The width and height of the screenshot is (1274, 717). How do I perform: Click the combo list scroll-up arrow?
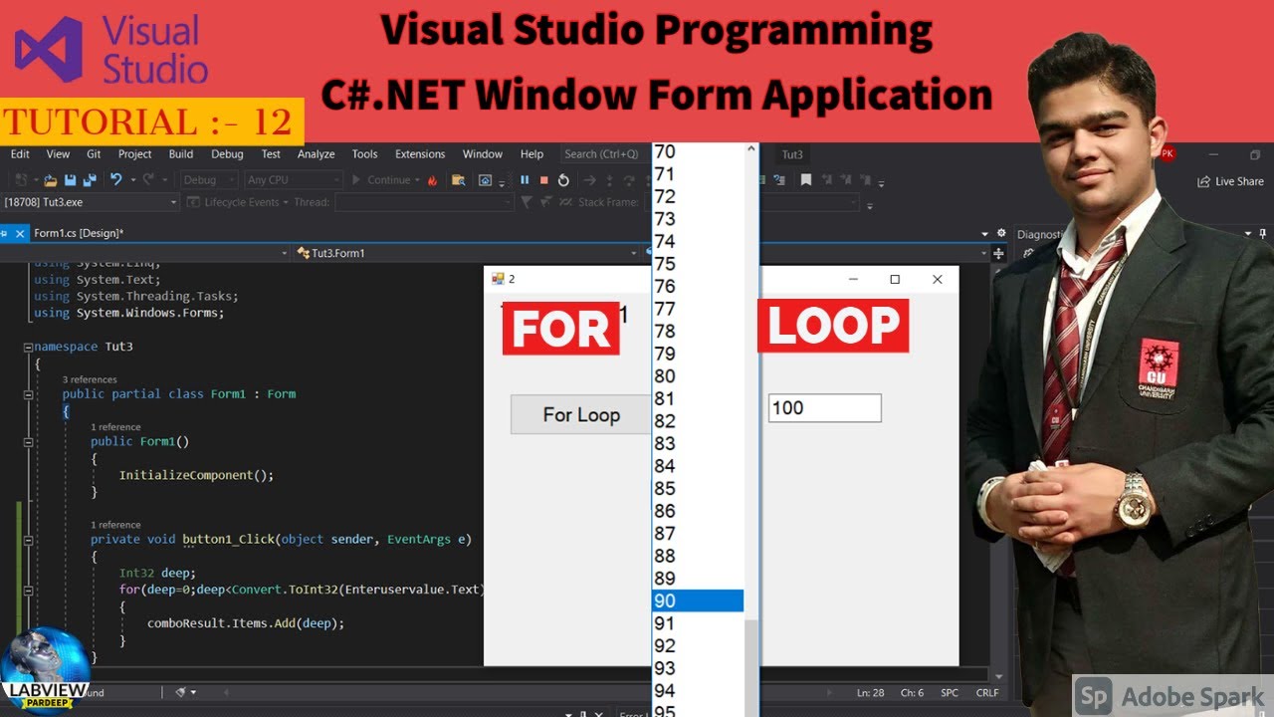(x=751, y=149)
